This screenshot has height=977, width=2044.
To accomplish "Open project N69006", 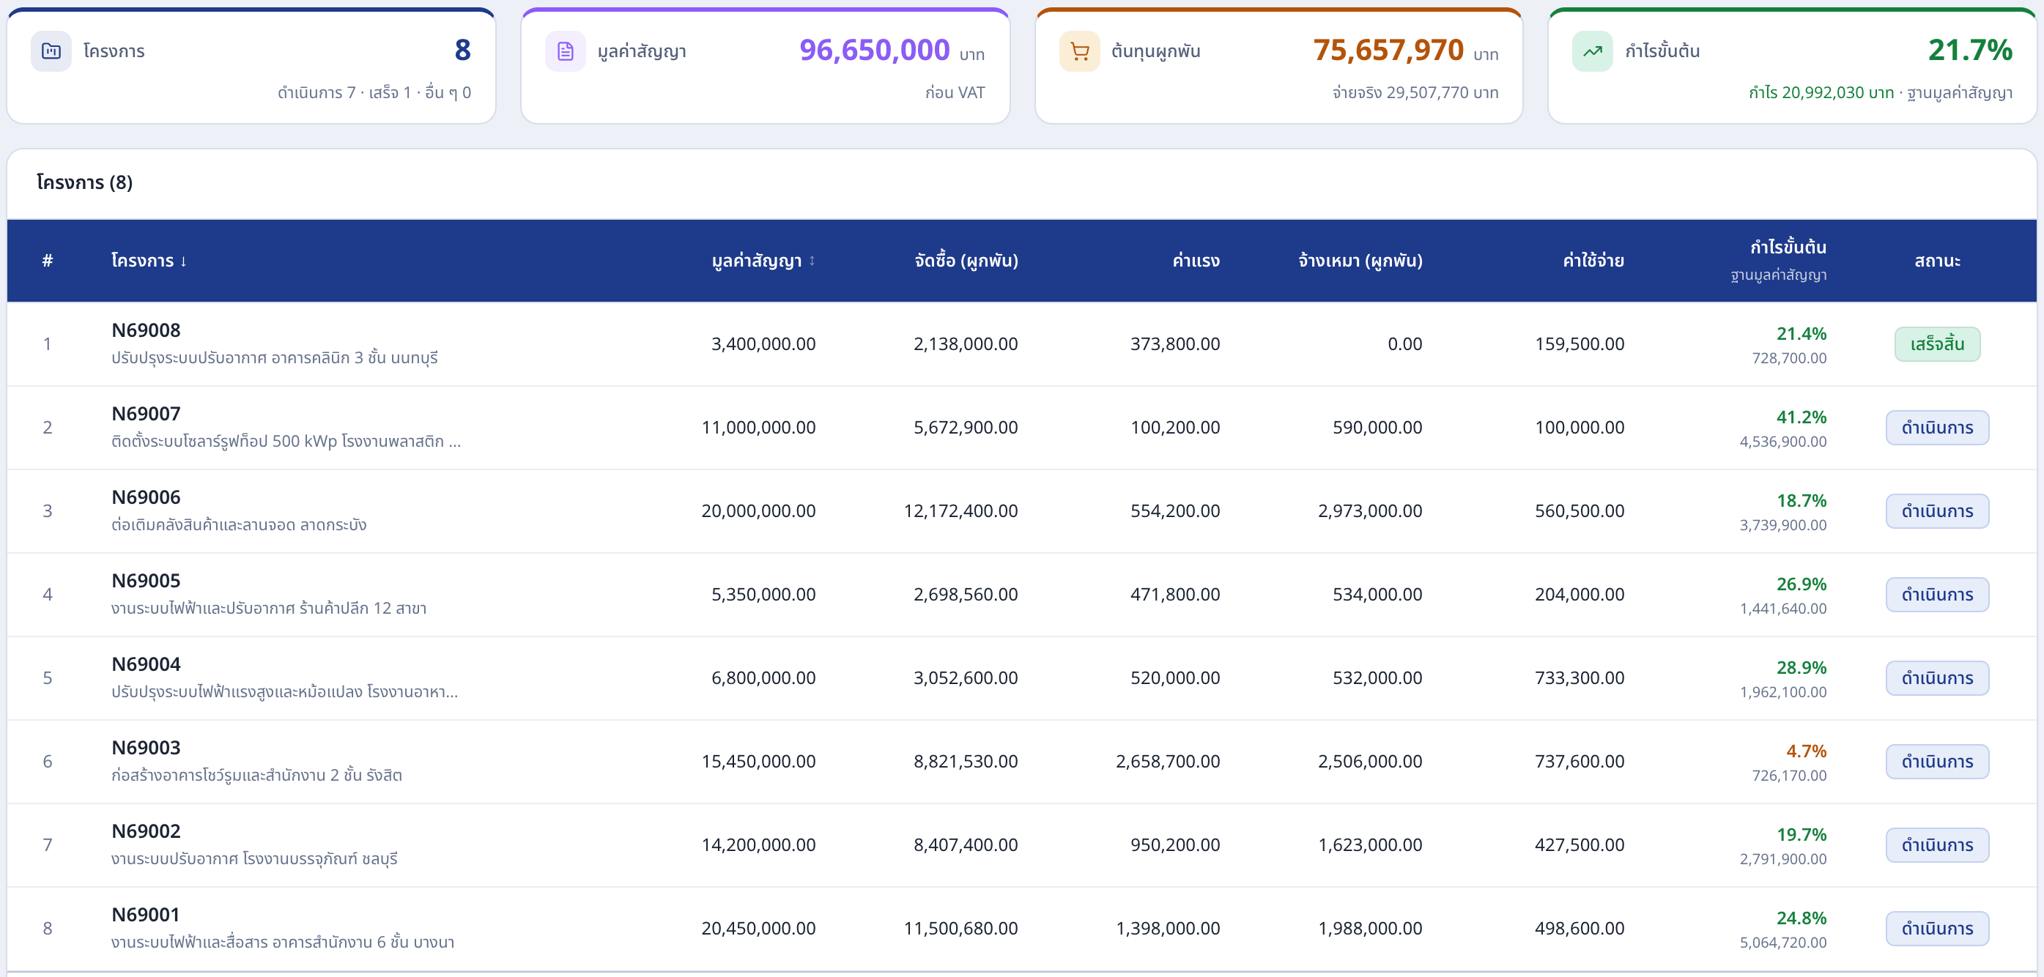I will point(146,497).
